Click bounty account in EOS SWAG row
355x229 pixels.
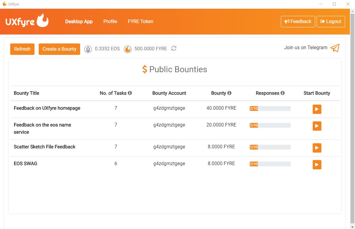169,163
